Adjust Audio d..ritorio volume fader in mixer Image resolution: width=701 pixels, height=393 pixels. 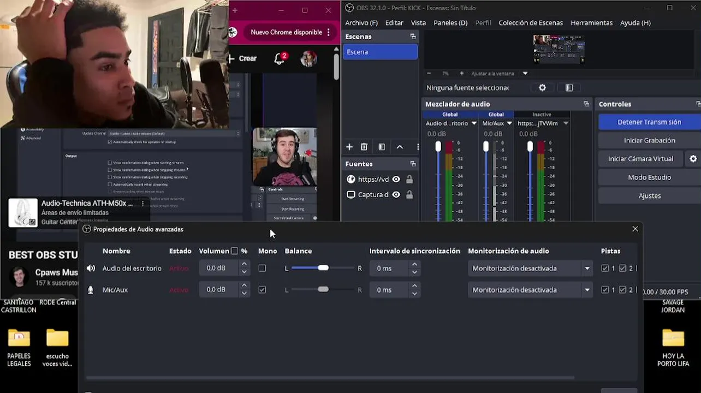pos(438,146)
